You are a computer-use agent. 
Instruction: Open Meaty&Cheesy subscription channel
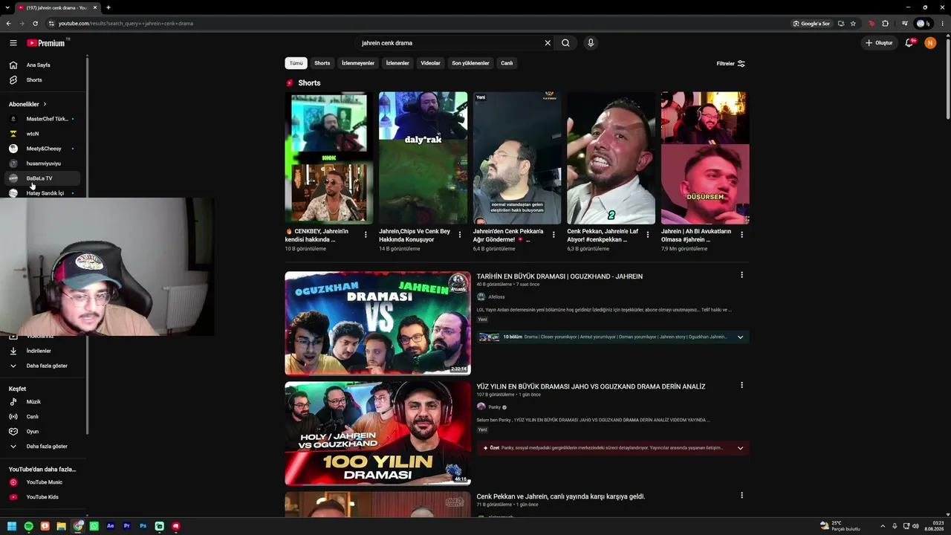pyautogui.click(x=43, y=149)
